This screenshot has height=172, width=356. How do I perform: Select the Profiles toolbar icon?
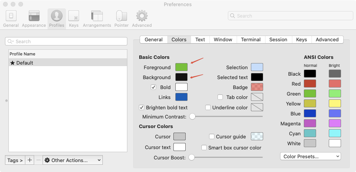coord(57,16)
